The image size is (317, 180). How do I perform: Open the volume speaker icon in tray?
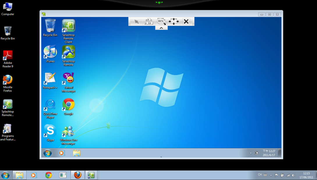[x=293, y=175]
